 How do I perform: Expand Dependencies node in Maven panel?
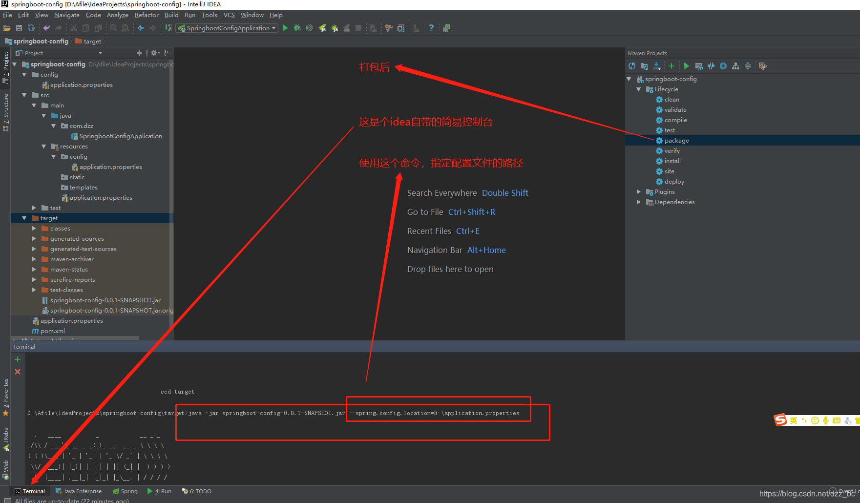pyautogui.click(x=639, y=202)
